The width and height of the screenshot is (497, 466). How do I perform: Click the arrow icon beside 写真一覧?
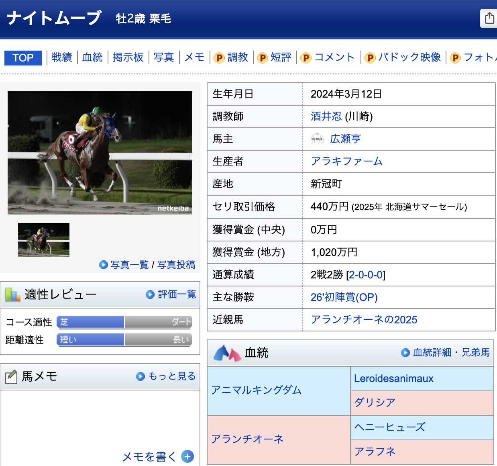click(x=103, y=265)
